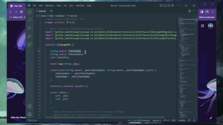
Task: Open Source Control view in activity bar
Action: (x=30, y=28)
